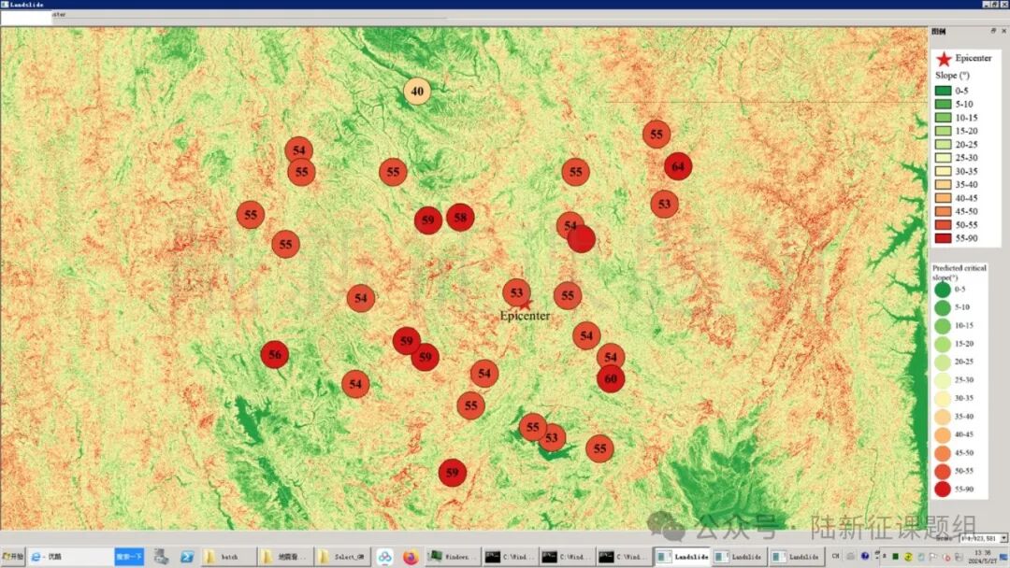Launch PowerShell from the quick launch bar
Viewport: 1010px width, 568px height.
coord(186,557)
